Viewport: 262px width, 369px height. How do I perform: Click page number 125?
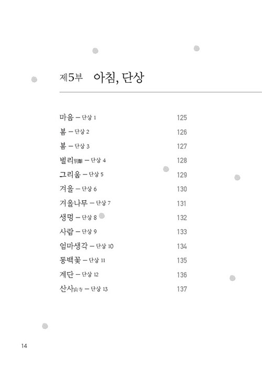point(182,117)
